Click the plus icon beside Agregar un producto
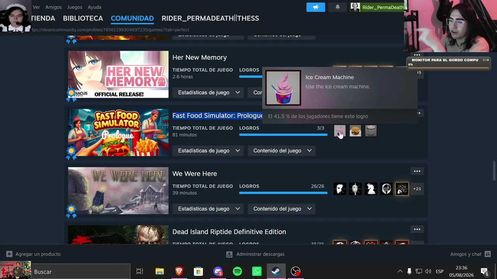 click(9, 254)
